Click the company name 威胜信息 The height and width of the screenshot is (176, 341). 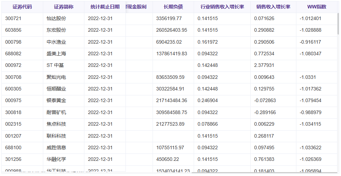[56, 147]
